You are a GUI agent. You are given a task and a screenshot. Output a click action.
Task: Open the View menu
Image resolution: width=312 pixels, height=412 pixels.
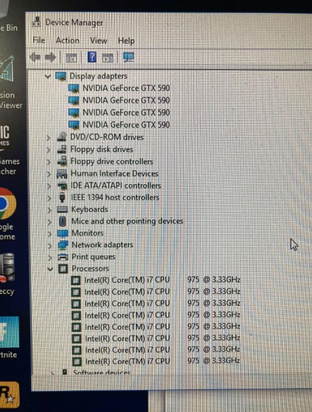(x=98, y=40)
